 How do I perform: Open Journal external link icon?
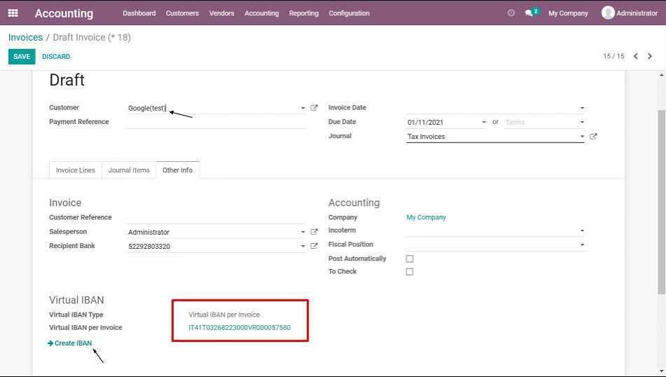(x=593, y=137)
